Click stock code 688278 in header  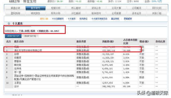point(14,1)
